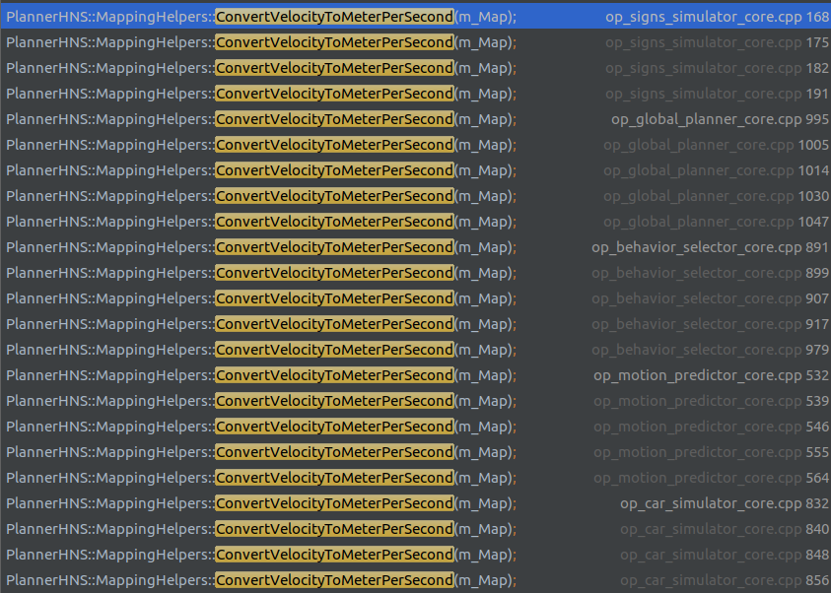
Task: Select the op_global_planner_core.cpp 1047 usage
Action: (x=394, y=221)
